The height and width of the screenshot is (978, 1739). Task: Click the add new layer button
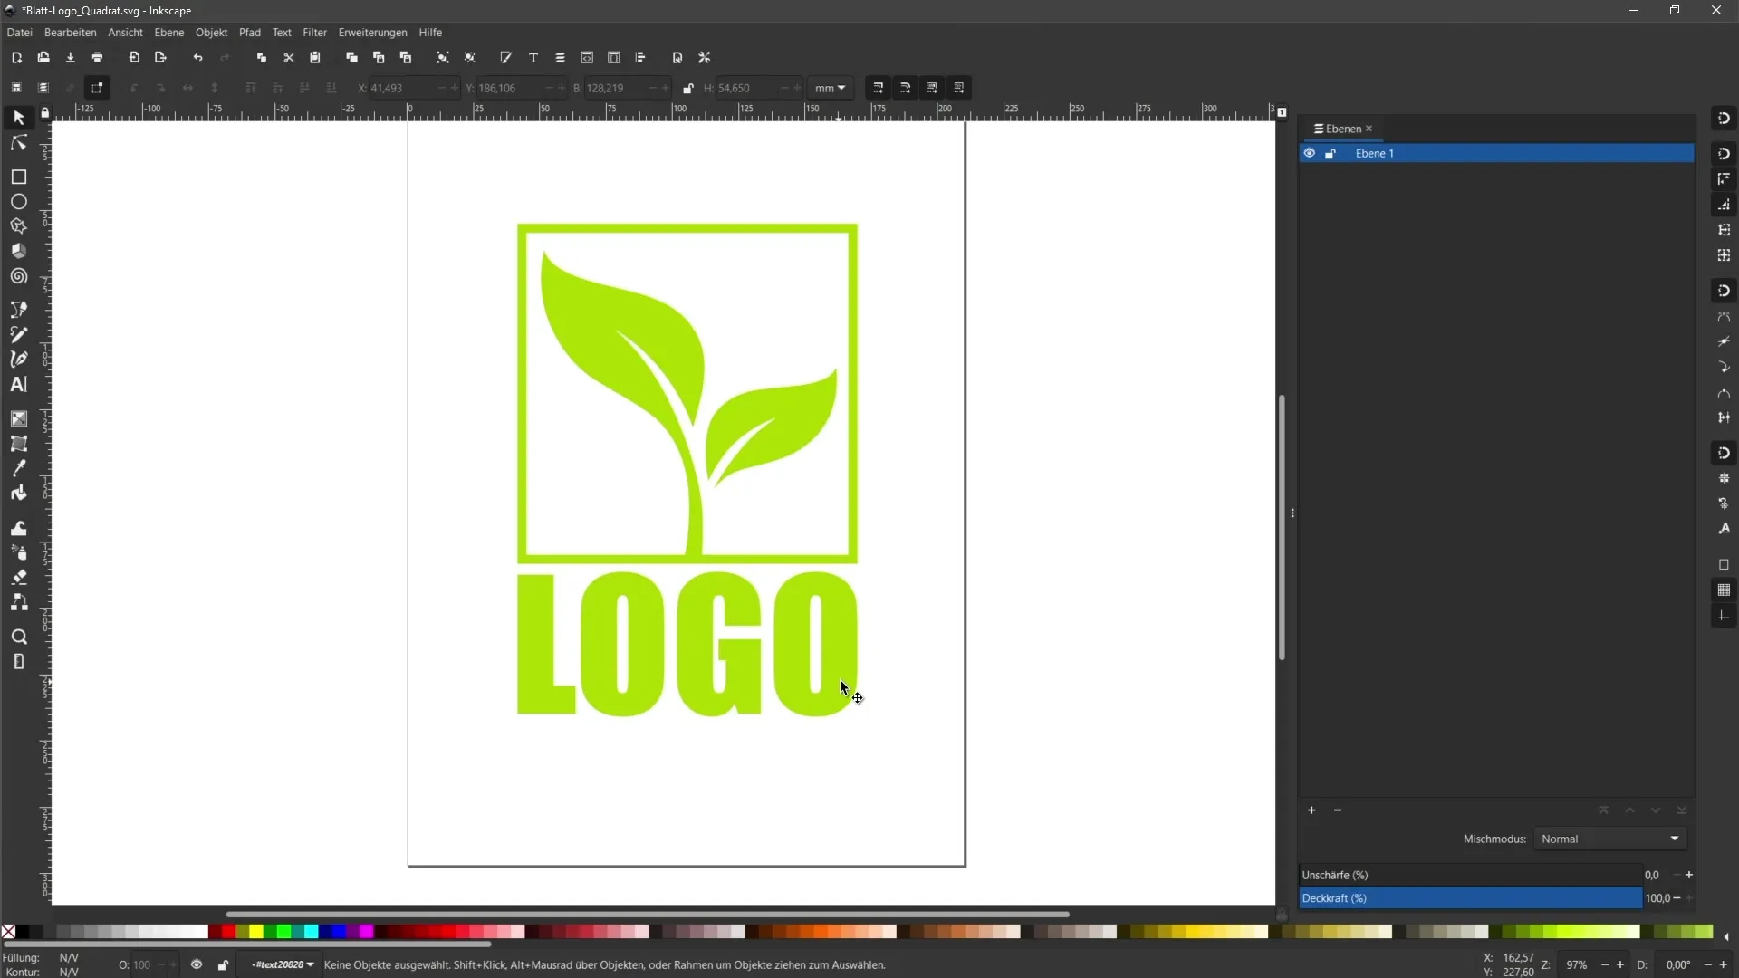[1311, 810]
